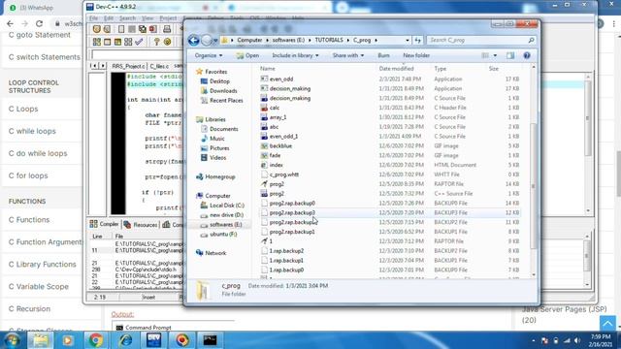Open the Resources tab in Dev-C++
Screen dimensions: 621x349
(141, 224)
